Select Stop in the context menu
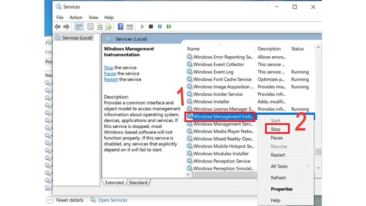 [276, 129]
